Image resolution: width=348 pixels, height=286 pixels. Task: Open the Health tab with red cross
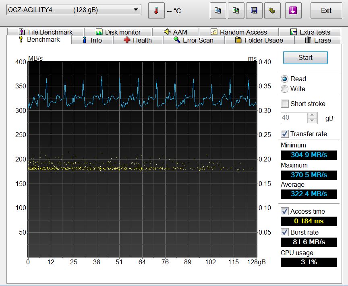(x=138, y=40)
